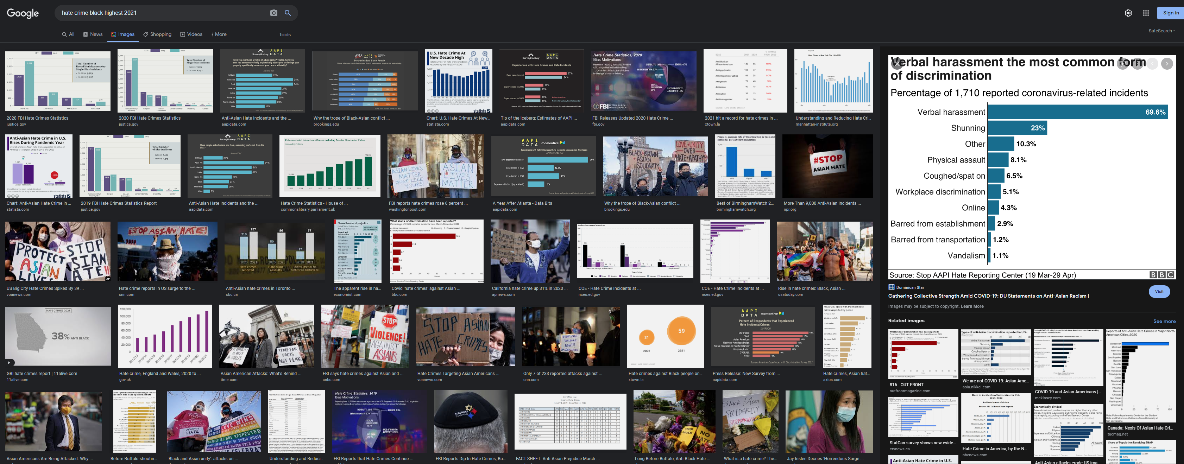Go to next image in preview panel
The width and height of the screenshot is (1184, 464).
tap(1167, 64)
